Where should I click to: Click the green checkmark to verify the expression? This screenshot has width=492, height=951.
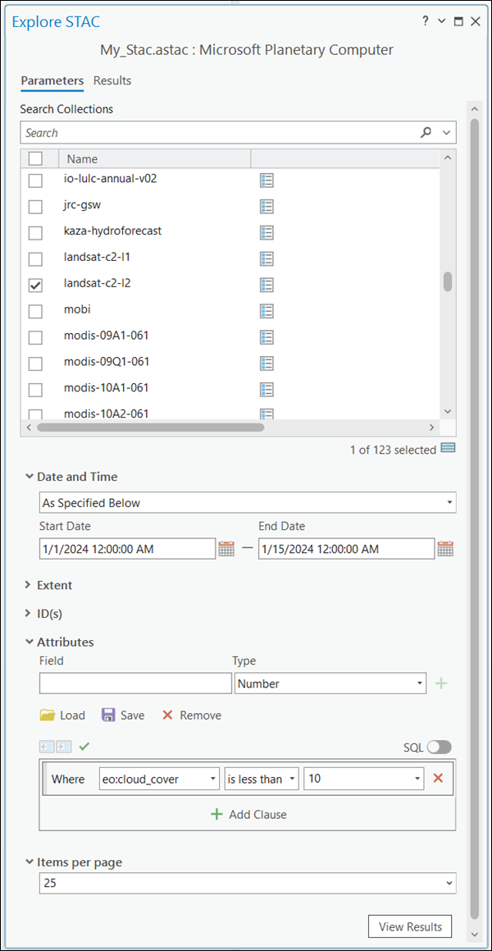84,747
